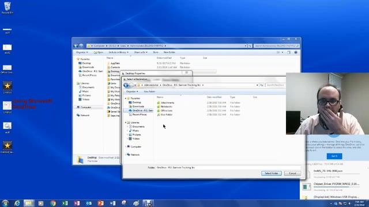Select Desktop under Favorites in destination dialog
This screenshot has width=369, height=207.
tap(137, 102)
